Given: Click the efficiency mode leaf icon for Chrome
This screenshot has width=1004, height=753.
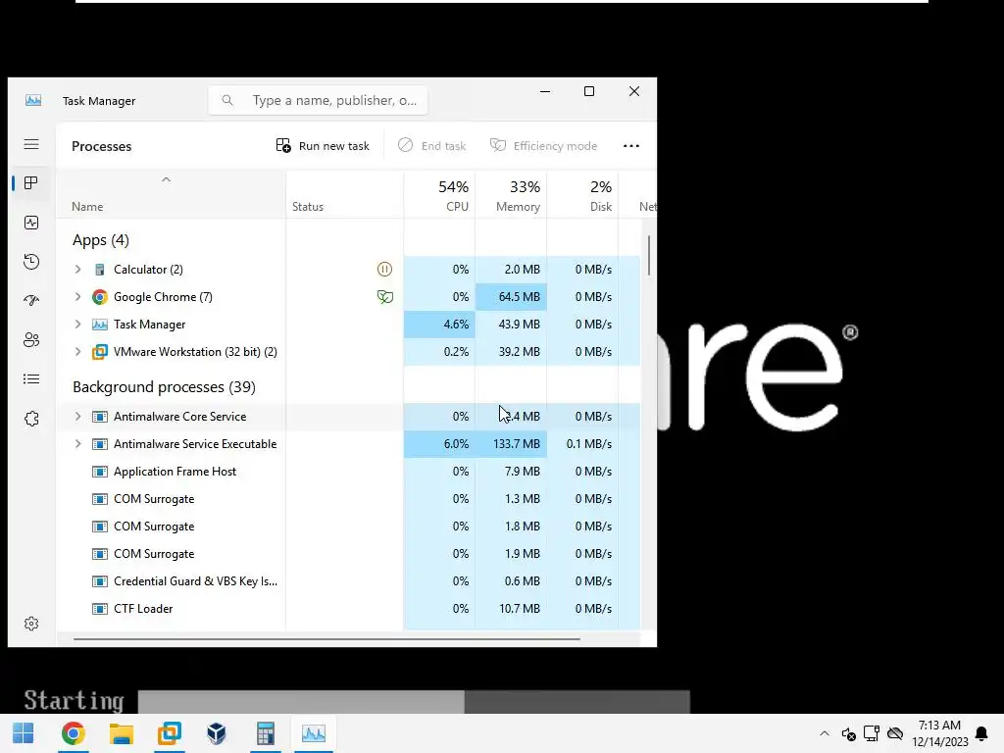Looking at the screenshot, I should (x=384, y=297).
